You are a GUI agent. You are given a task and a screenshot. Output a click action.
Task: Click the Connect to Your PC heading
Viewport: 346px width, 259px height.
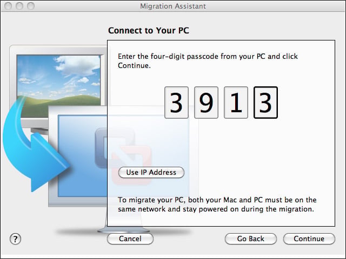[149, 30]
